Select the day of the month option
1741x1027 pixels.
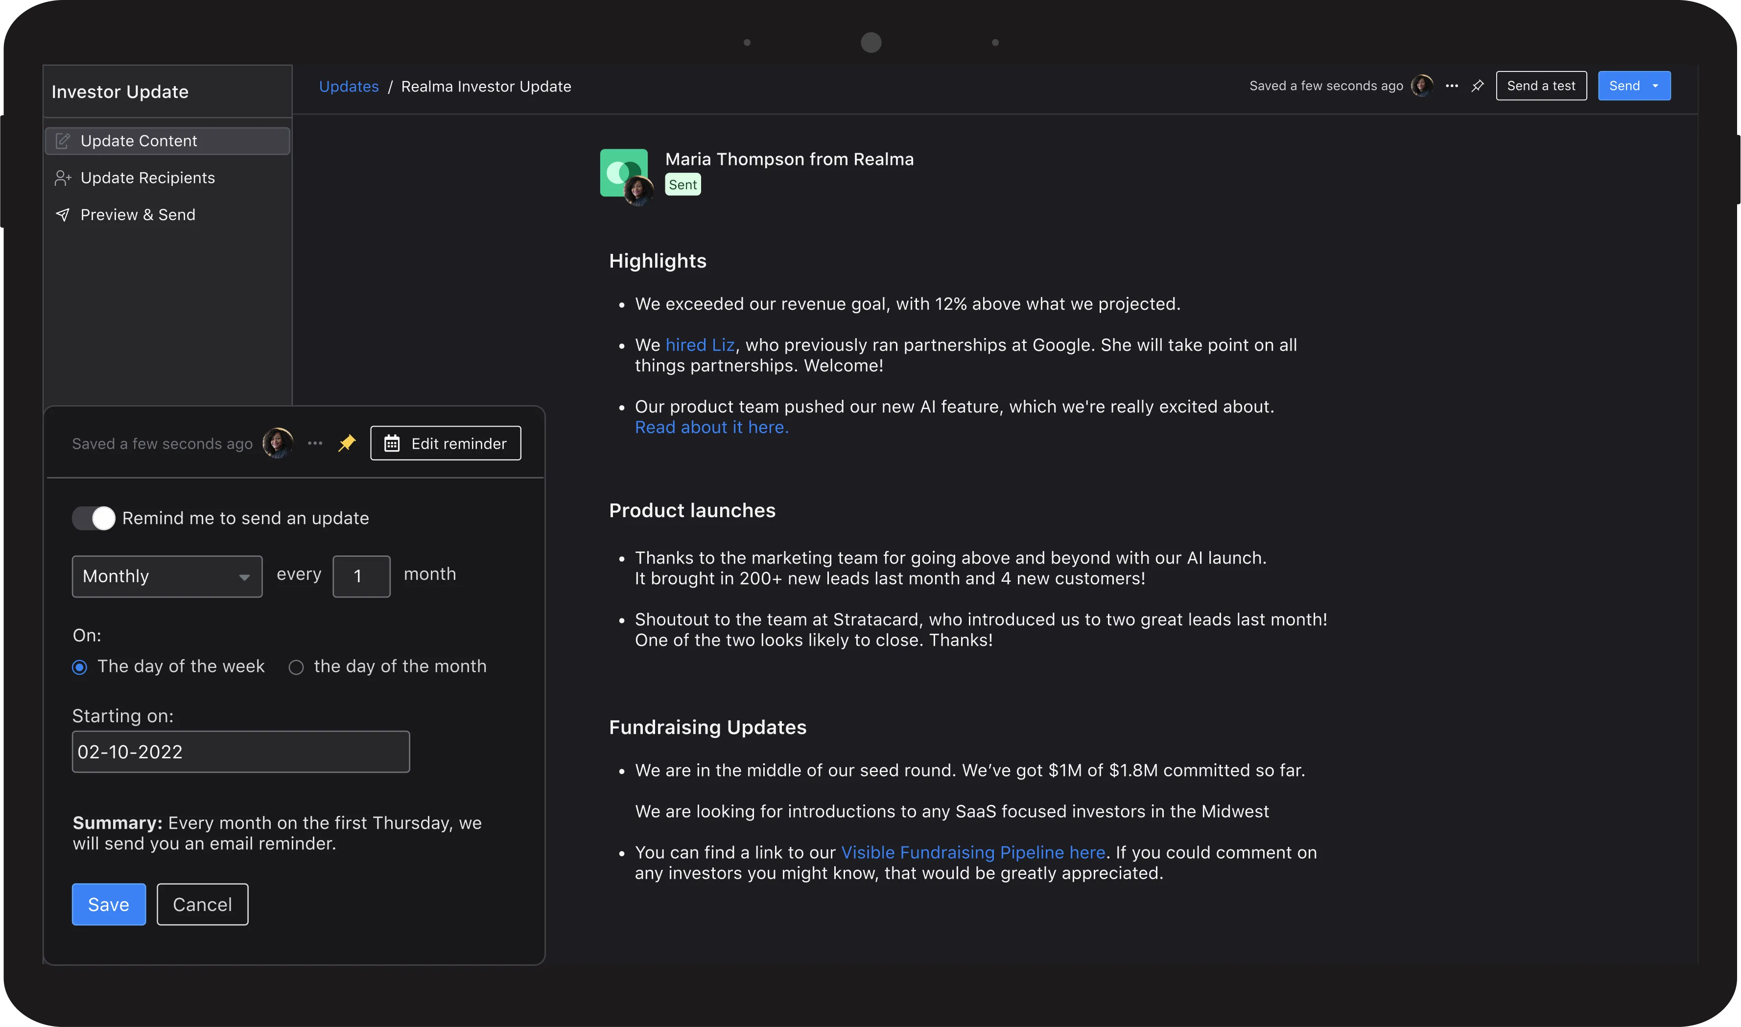(296, 667)
